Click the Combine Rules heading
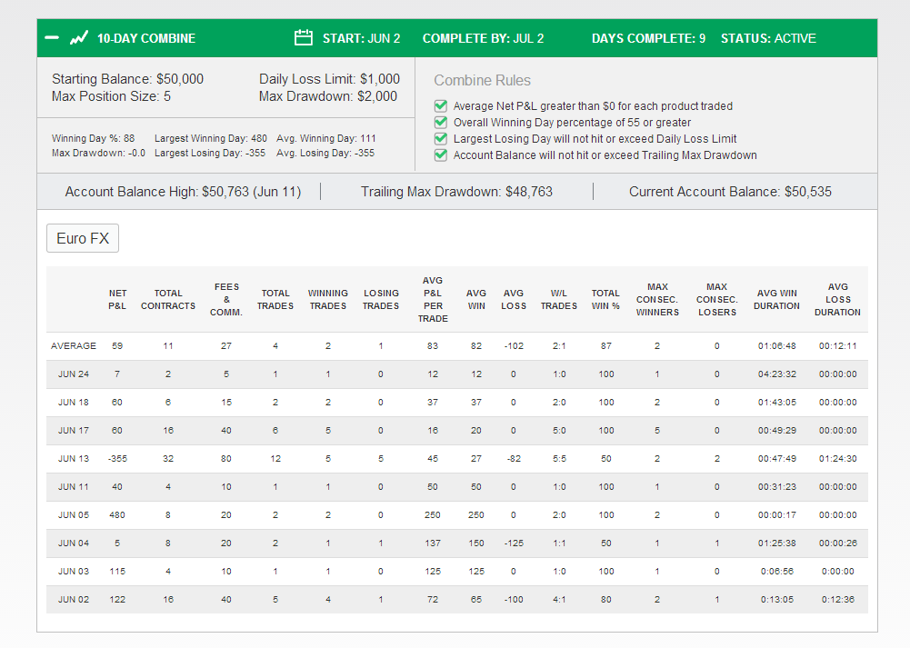The image size is (910, 648). click(483, 80)
